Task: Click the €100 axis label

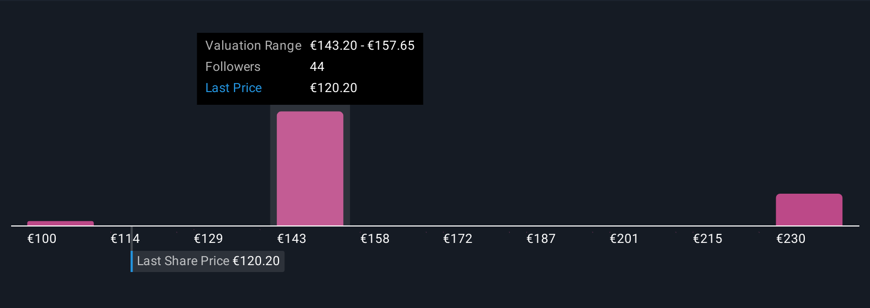Action: coord(42,239)
